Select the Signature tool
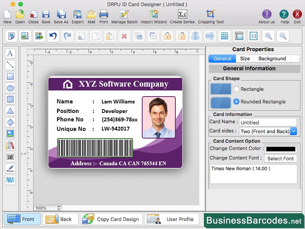 pyautogui.click(x=10, y=168)
